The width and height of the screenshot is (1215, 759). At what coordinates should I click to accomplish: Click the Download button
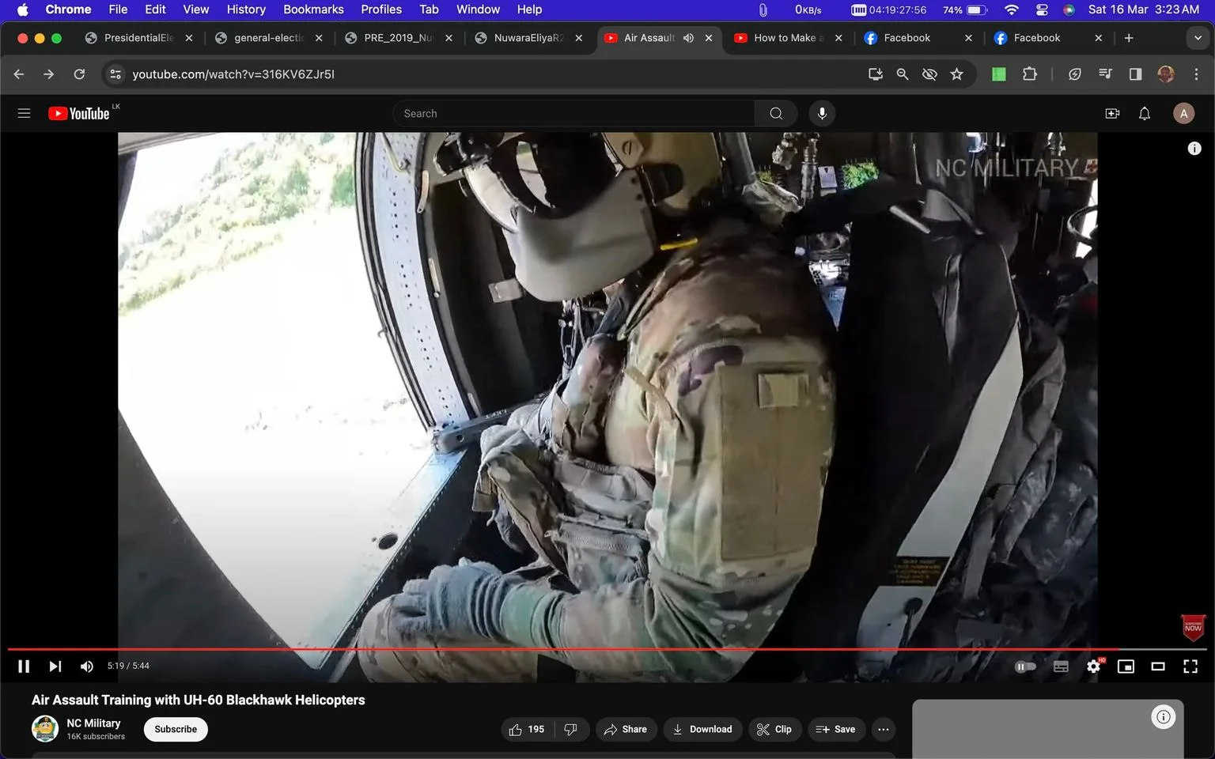coord(702,729)
